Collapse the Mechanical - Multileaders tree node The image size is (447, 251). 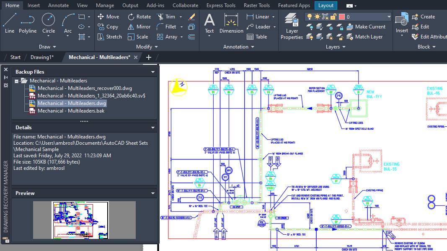[x=16, y=81]
